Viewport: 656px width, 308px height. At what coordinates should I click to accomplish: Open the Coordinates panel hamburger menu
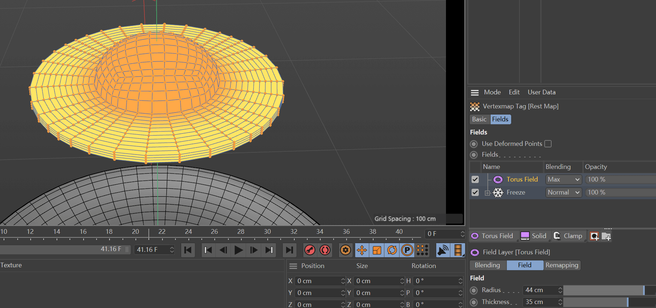tap(293, 266)
